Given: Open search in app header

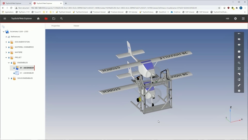Looking at the screenshot, I should 61,19.
